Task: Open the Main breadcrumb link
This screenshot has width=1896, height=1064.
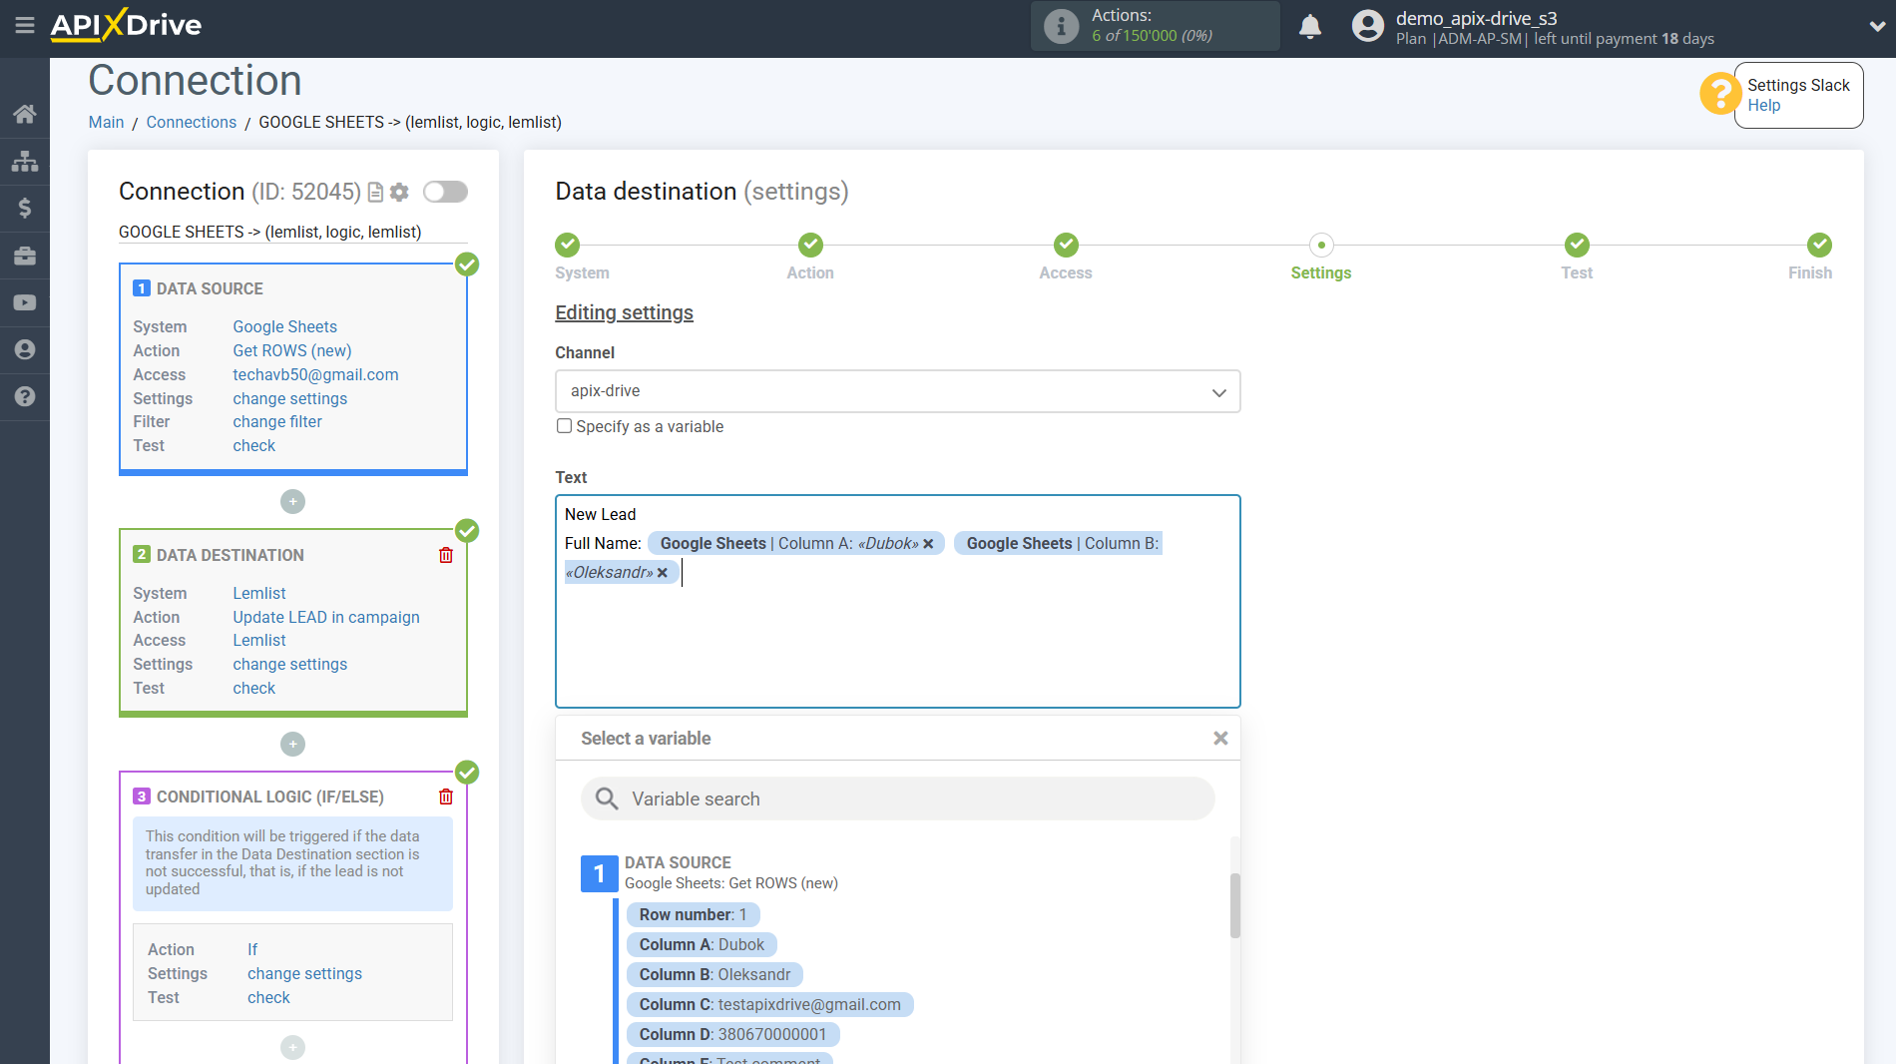Action: pos(106,122)
